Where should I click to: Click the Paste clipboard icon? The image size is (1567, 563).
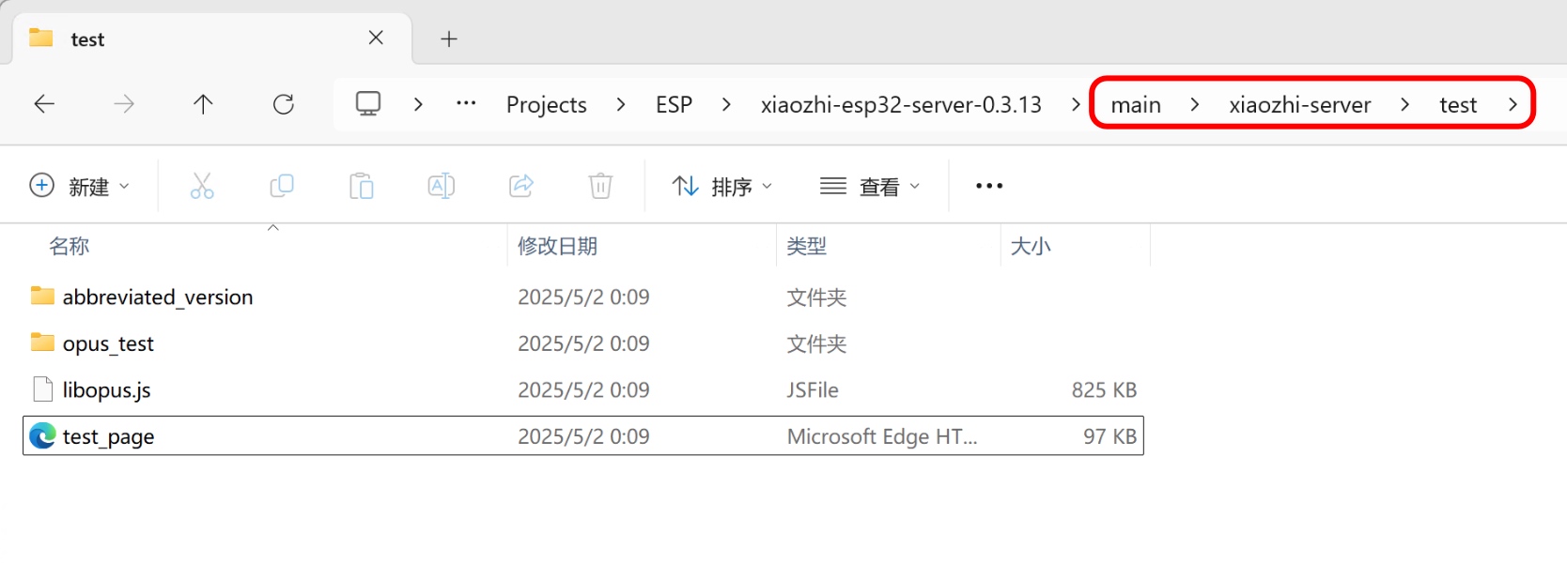click(362, 186)
